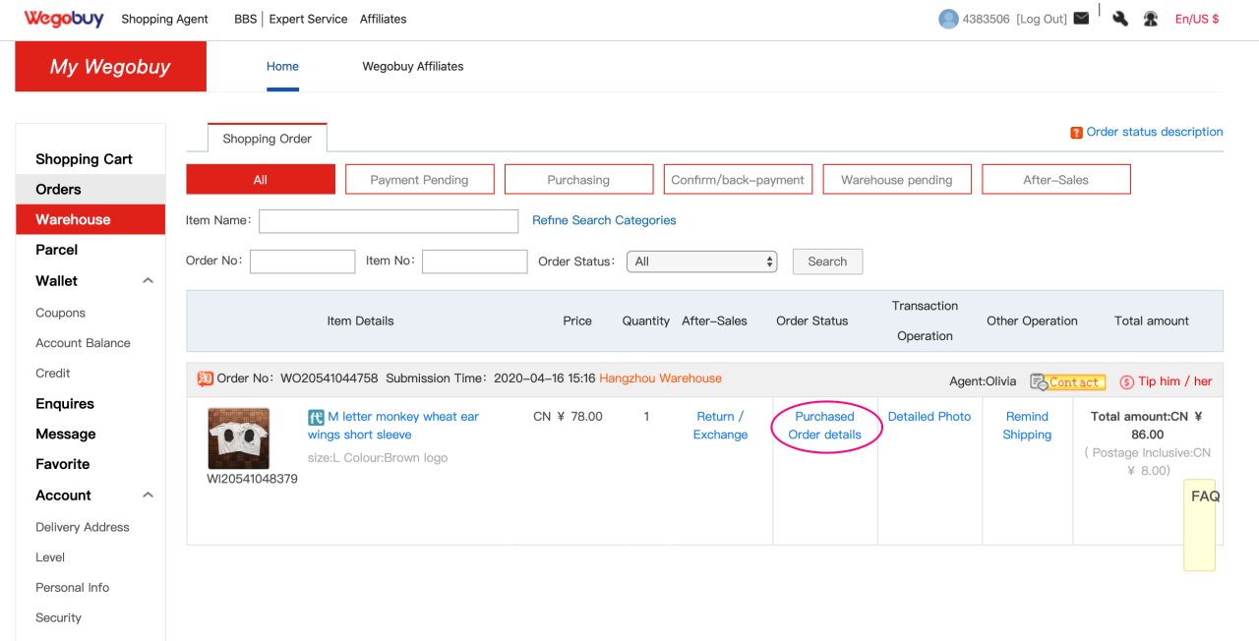The width and height of the screenshot is (1259, 641).
Task: Click the My Wegobuy banner
Action: point(110,66)
